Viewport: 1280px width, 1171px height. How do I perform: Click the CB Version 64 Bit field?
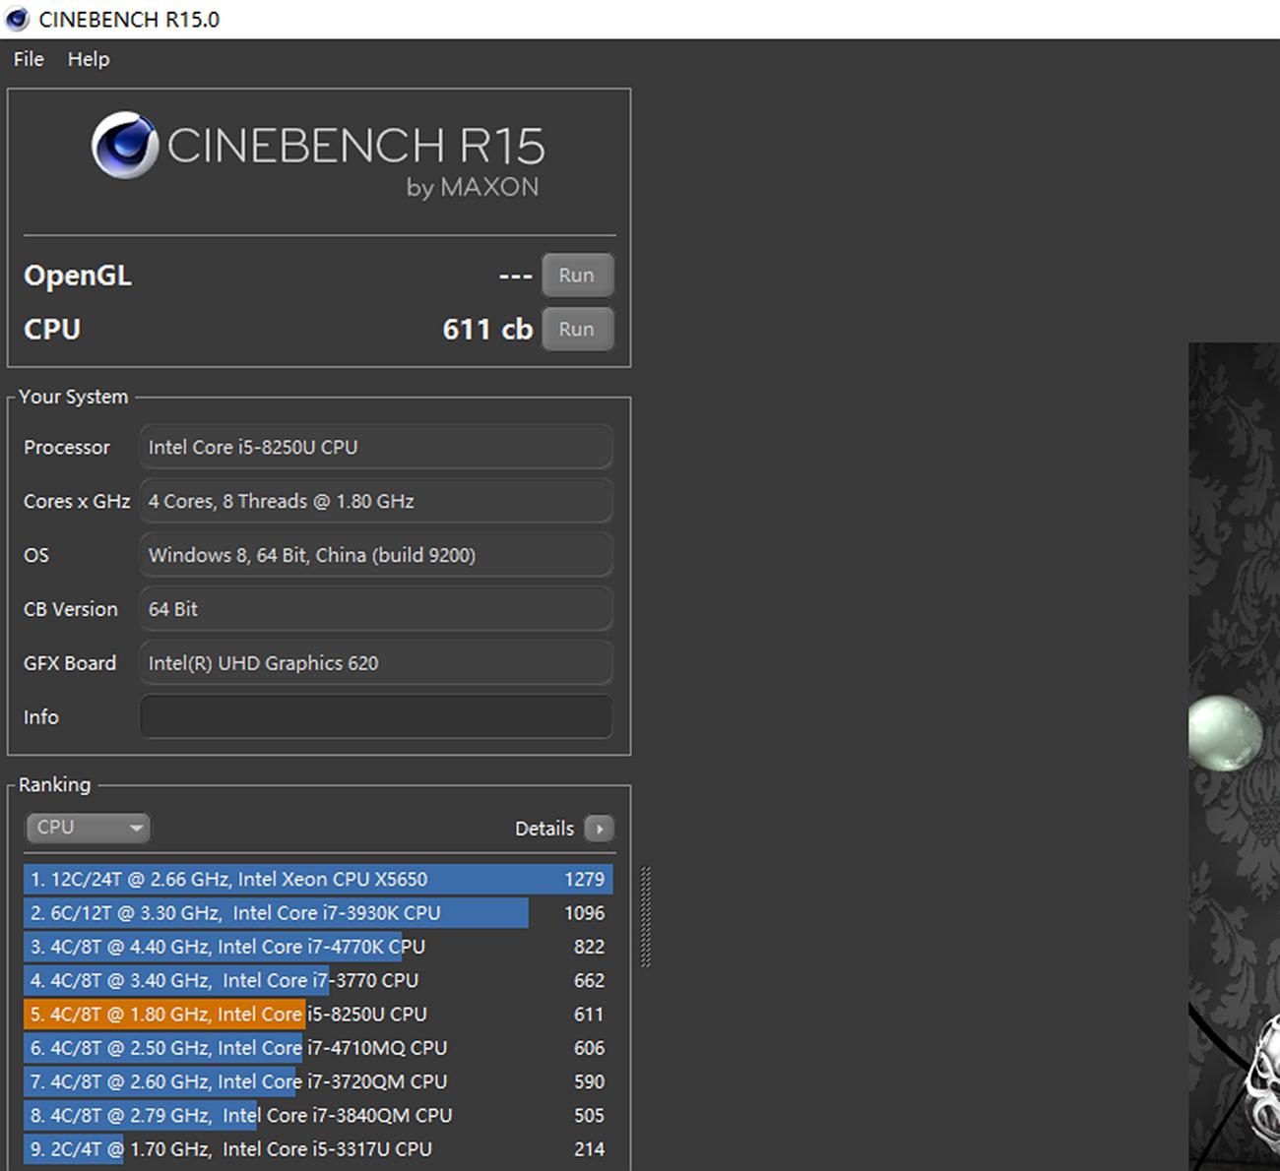click(376, 609)
